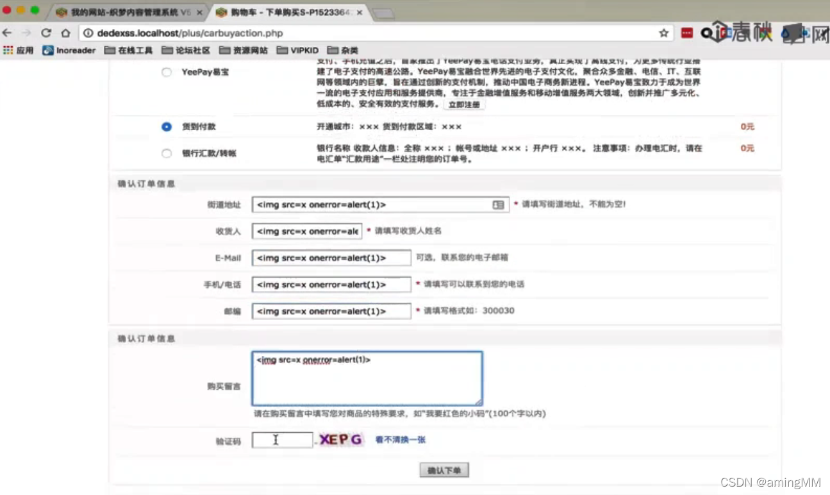Go back to the previous page
This screenshot has width=830, height=495.
click(8, 33)
